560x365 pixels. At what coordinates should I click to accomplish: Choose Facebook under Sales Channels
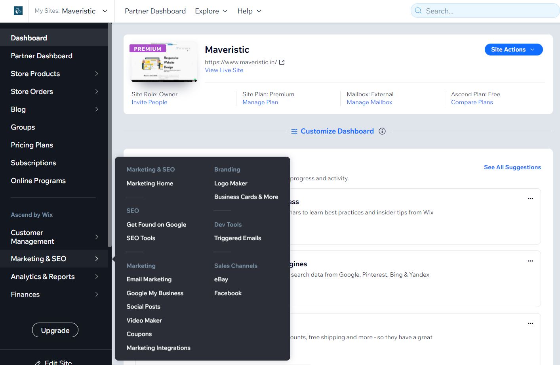click(x=228, y=293)
